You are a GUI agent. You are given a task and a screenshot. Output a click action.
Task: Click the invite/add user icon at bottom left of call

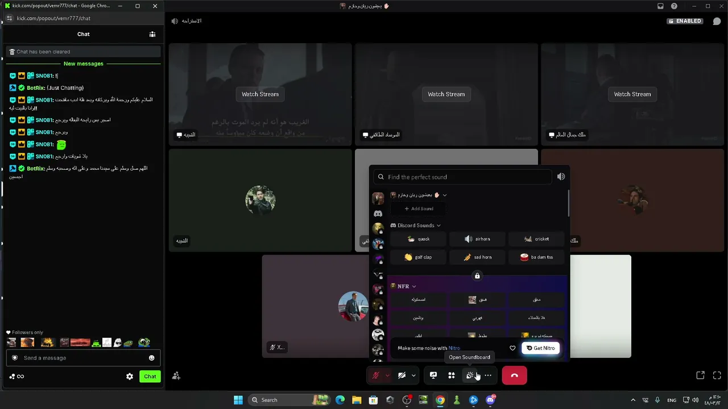point(176,375)
